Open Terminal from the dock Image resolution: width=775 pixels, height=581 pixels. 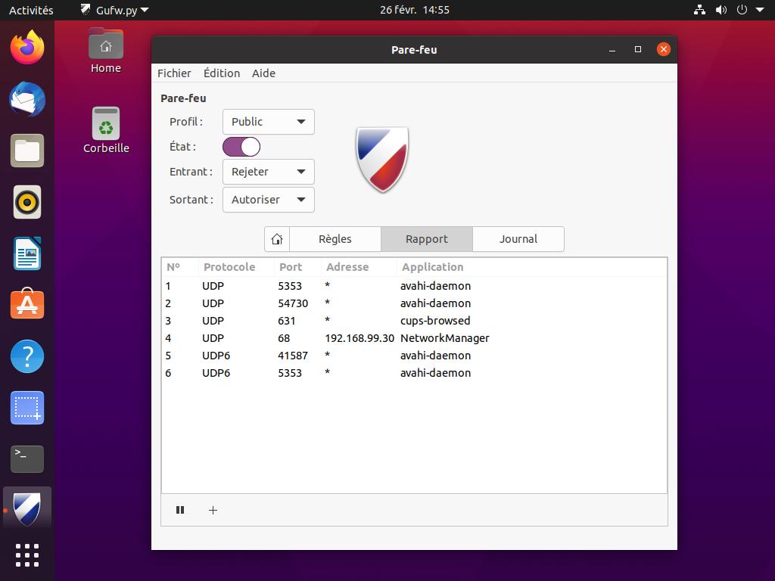click(27, 458)
